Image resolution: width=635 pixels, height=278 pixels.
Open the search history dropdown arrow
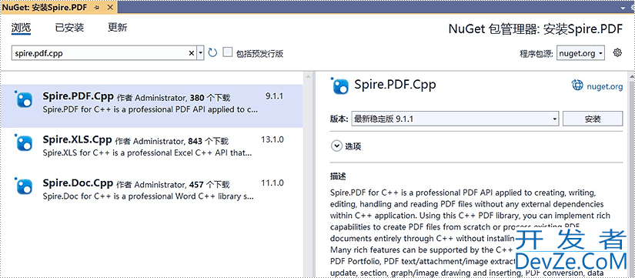[200, 53]
